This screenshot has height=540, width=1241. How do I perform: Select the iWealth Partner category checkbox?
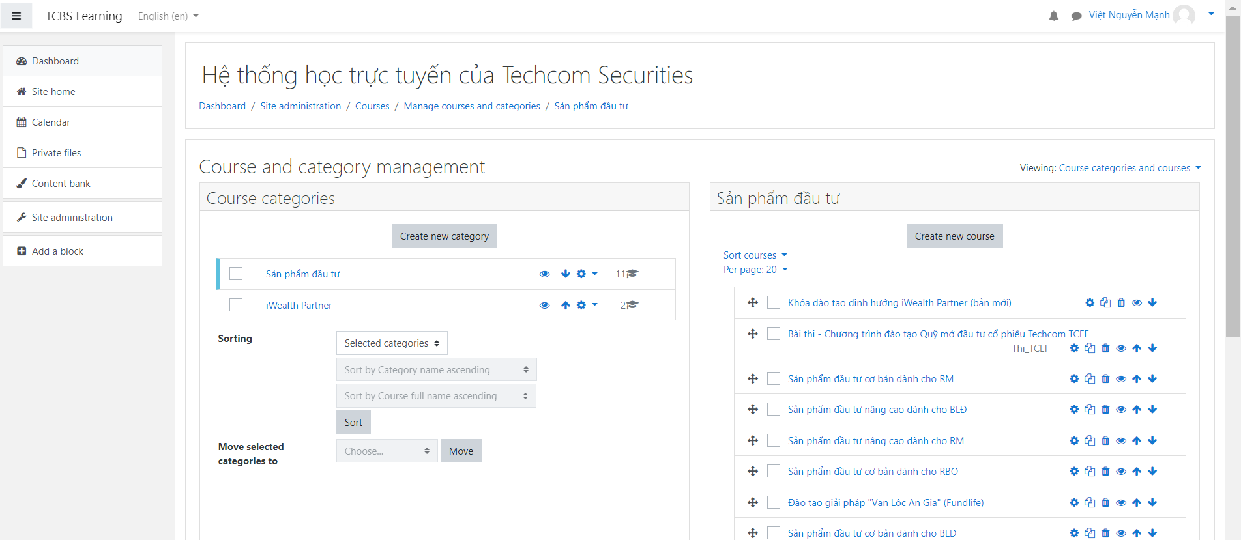236,305
